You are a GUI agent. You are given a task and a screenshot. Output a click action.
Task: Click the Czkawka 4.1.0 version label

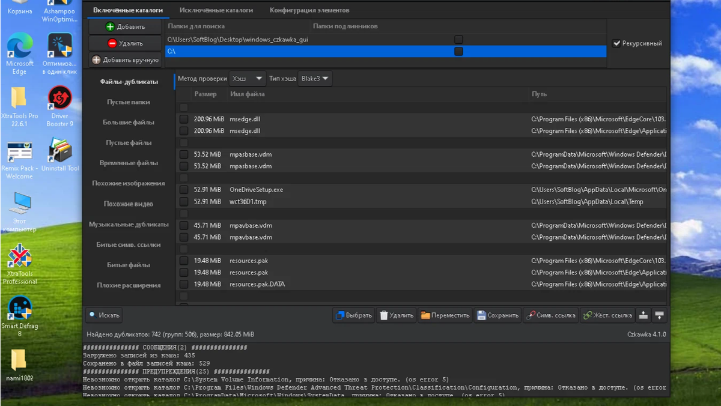646,334
